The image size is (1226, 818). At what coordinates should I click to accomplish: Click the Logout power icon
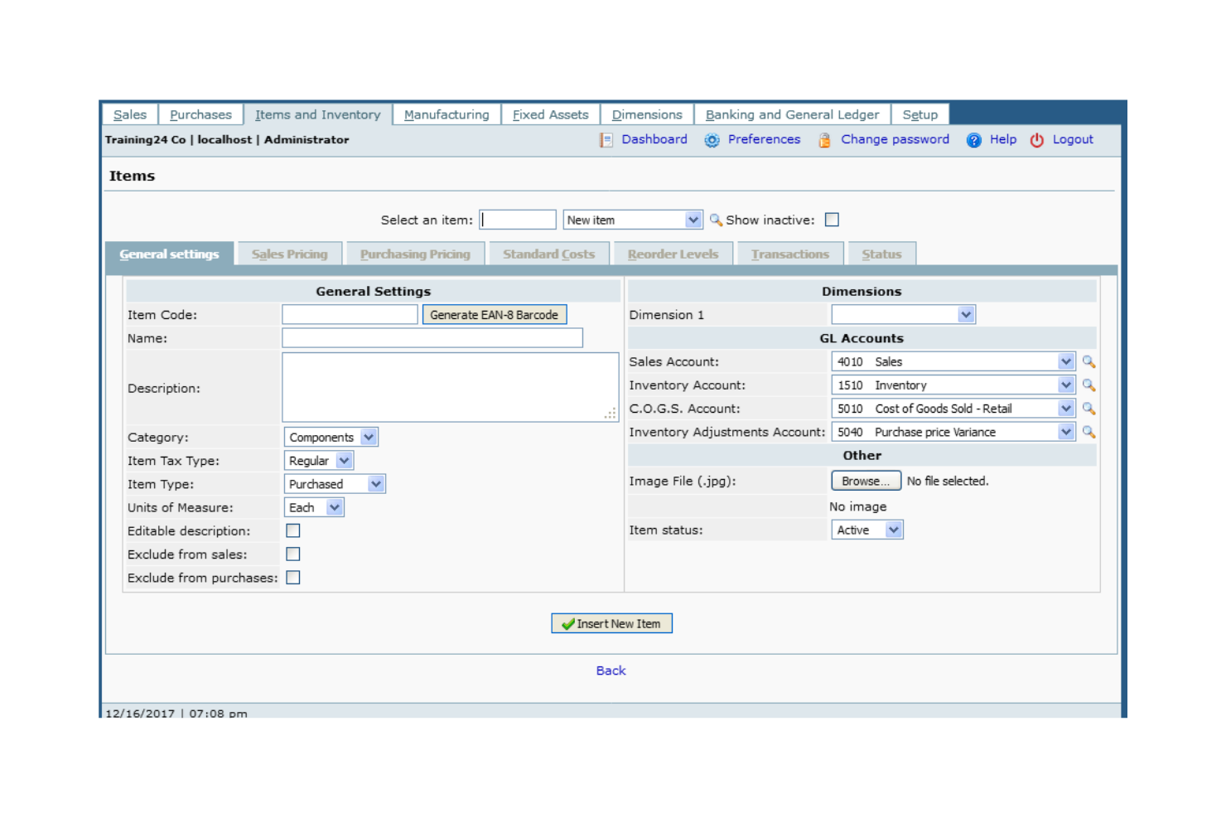point(1036,140)
